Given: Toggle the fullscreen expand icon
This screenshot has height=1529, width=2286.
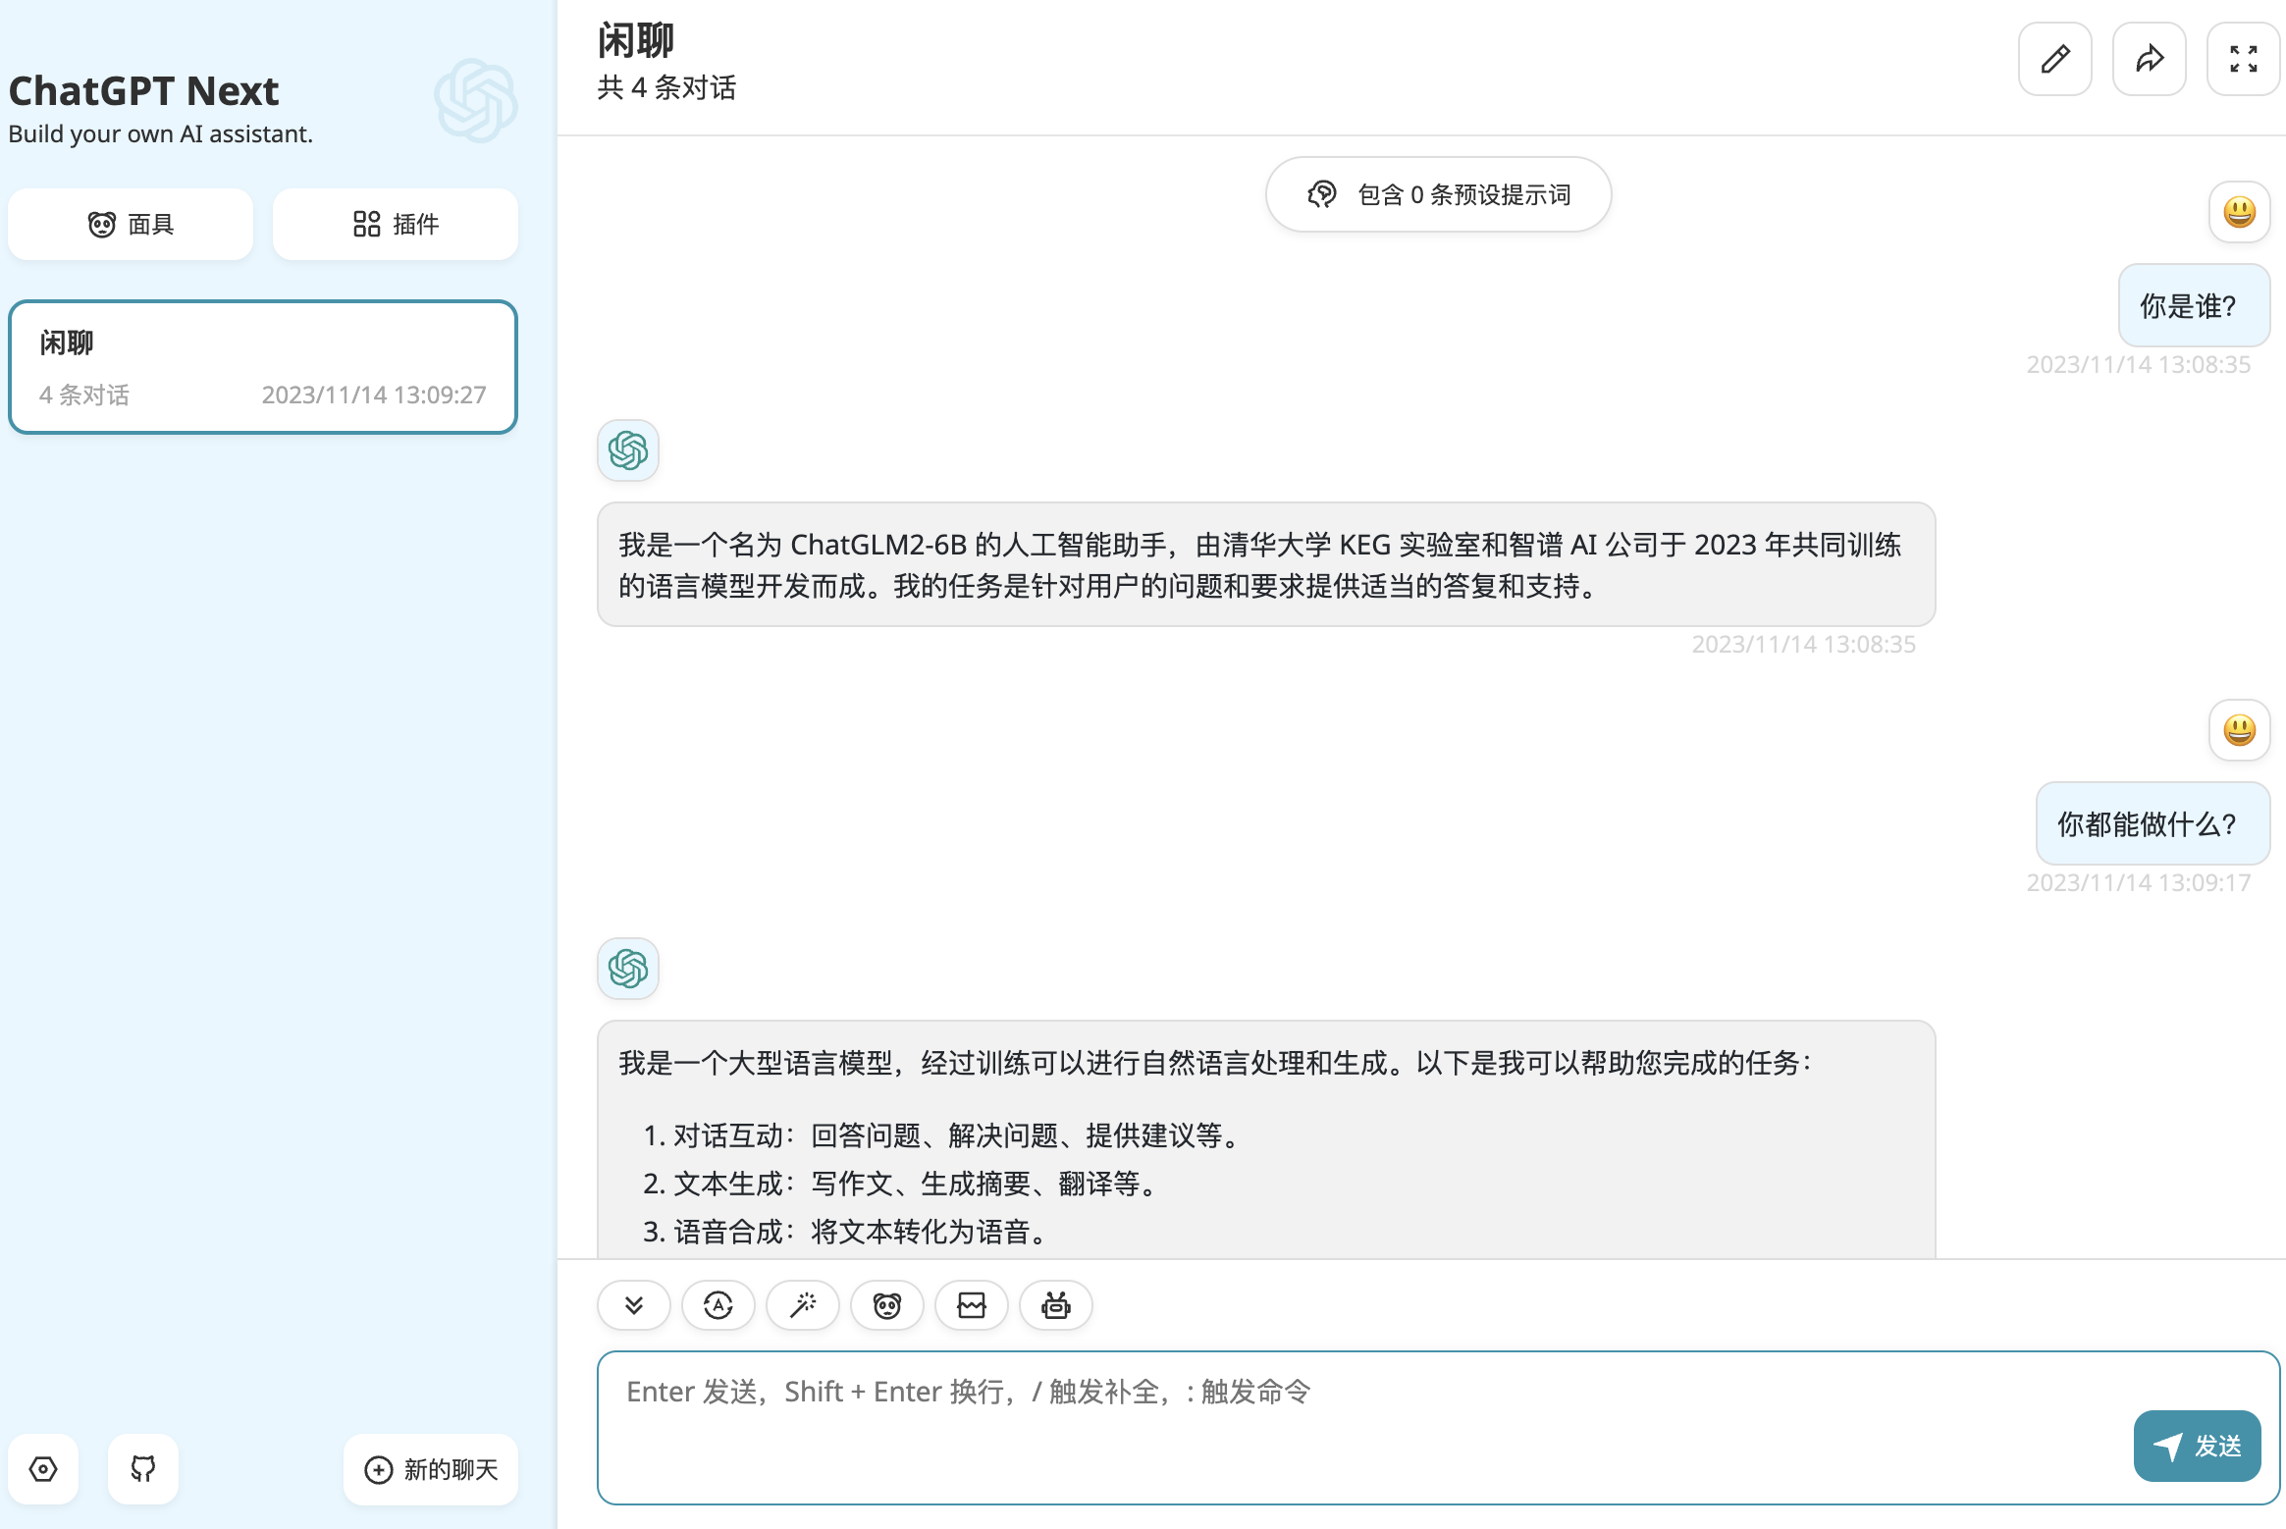Looking at the screenshot, I should [2243, 59].
